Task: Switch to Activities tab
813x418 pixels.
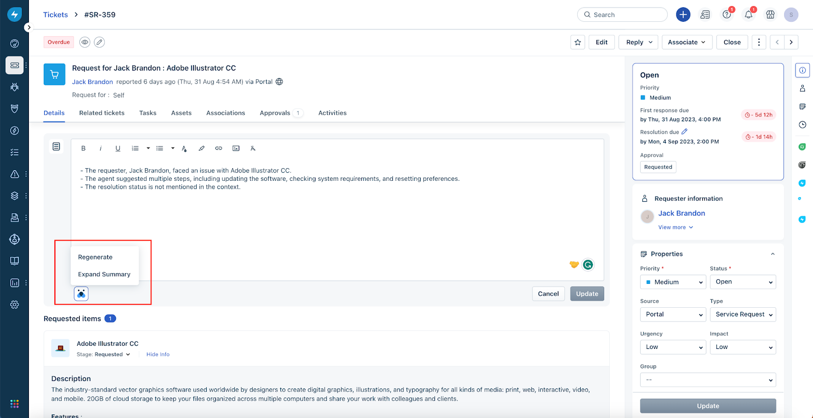Action: 332,113
